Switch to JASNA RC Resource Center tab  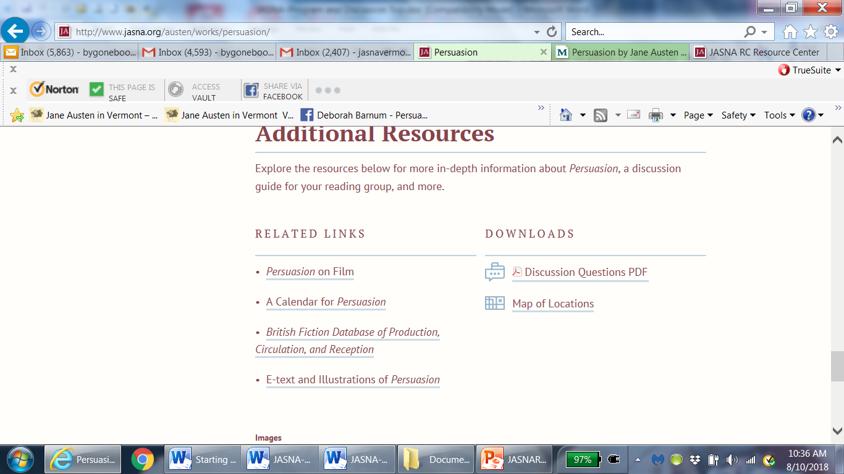pyautogui.click(x=758, y=52)
